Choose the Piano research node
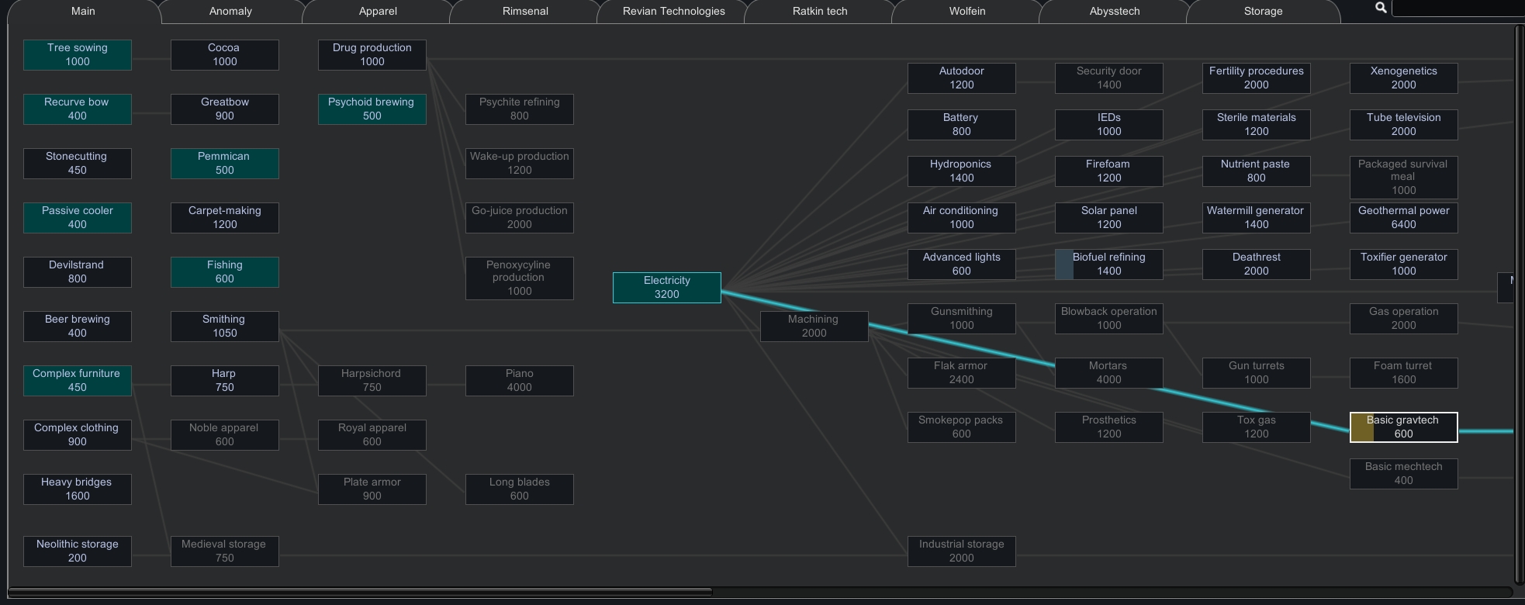 (x=520, y=381)
